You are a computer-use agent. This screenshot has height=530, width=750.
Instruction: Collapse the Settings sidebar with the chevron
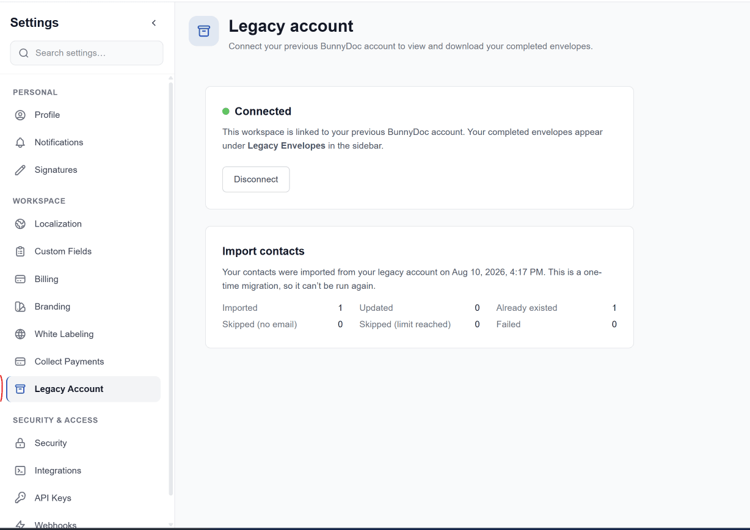click(x=154, y=23)
